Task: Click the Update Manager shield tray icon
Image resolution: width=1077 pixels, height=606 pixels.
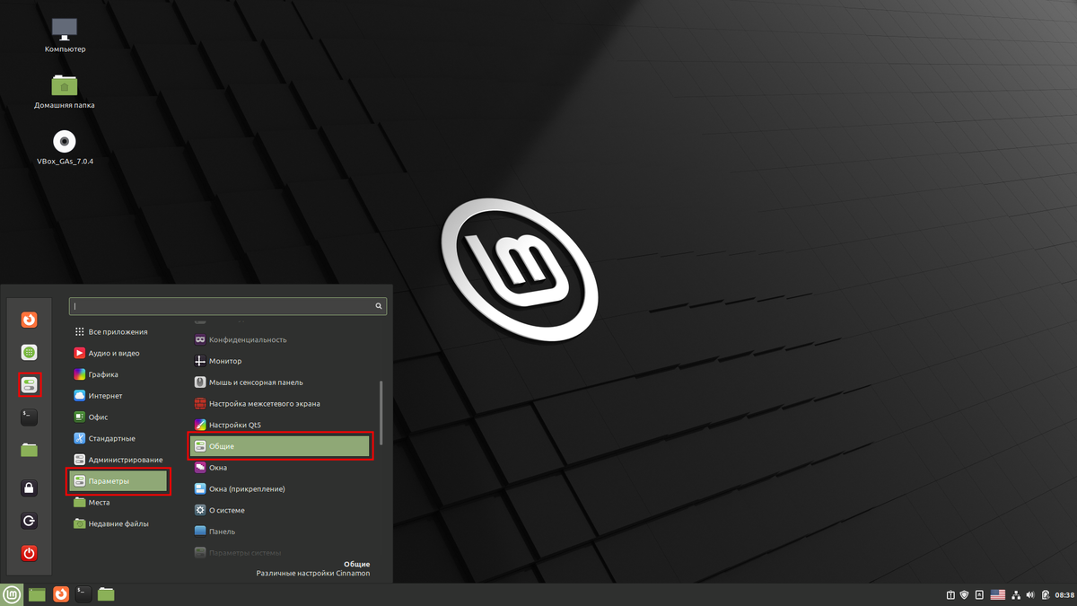Action: pyautogui.click(x=965, y=594)
